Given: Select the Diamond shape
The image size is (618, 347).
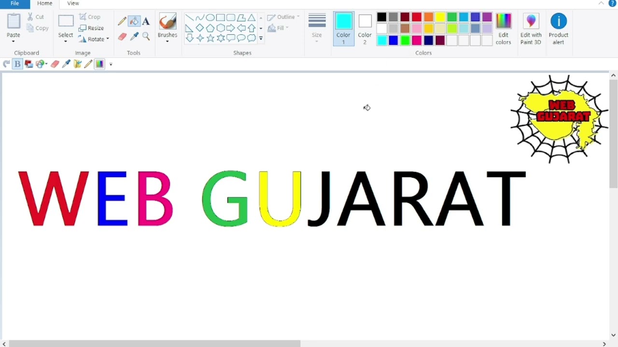Looking at the screenshot, I should click(x=200, y=28).
